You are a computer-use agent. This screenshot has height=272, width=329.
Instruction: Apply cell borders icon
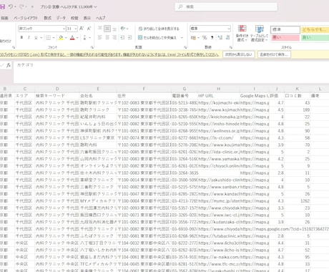tap(49, 37)
